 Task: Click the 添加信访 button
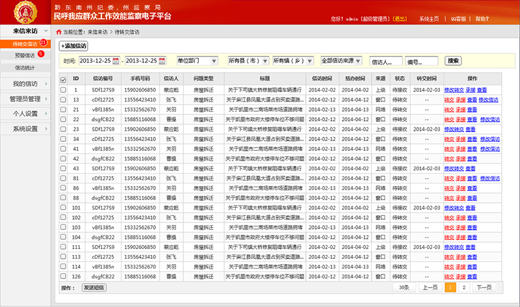(x=73, y=46)
